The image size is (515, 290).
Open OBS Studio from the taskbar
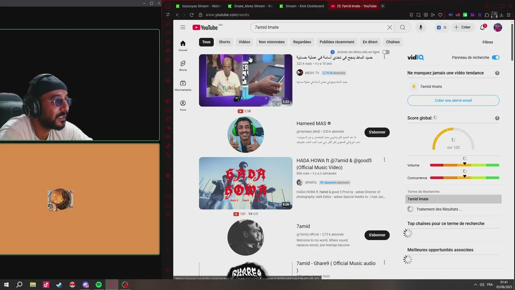pos(125,285)
